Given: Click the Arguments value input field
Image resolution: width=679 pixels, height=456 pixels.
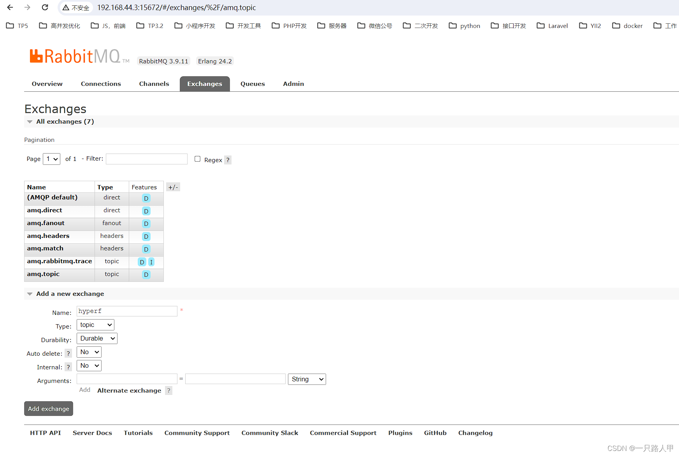Looking at the screenshot, I should 235,379.
